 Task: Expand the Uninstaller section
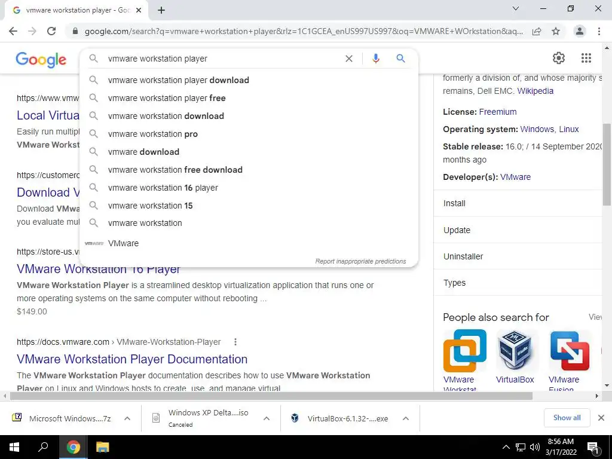518,256
